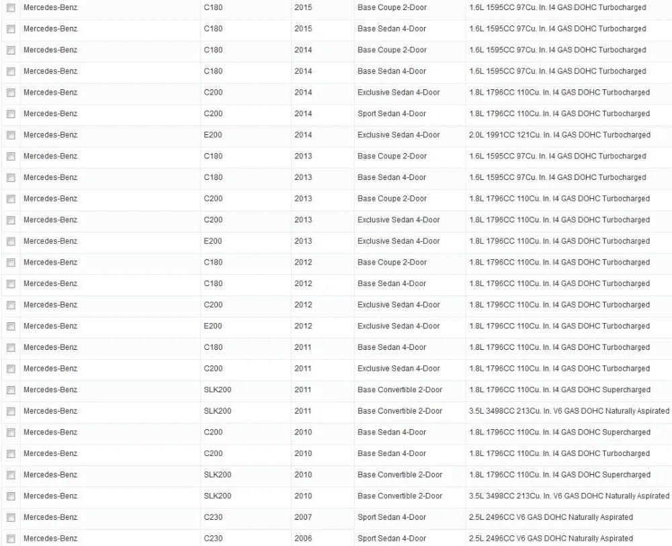672x546 pixels.
Task: Check the 2015 C180 Base Coupe 2-Door row
Action: [x=11, y=7]
